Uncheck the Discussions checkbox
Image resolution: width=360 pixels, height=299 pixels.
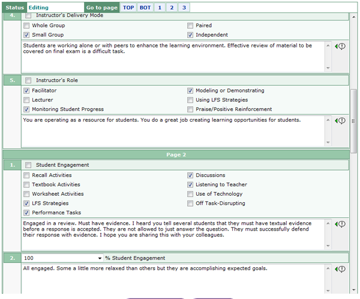click(x=190, y=175)
